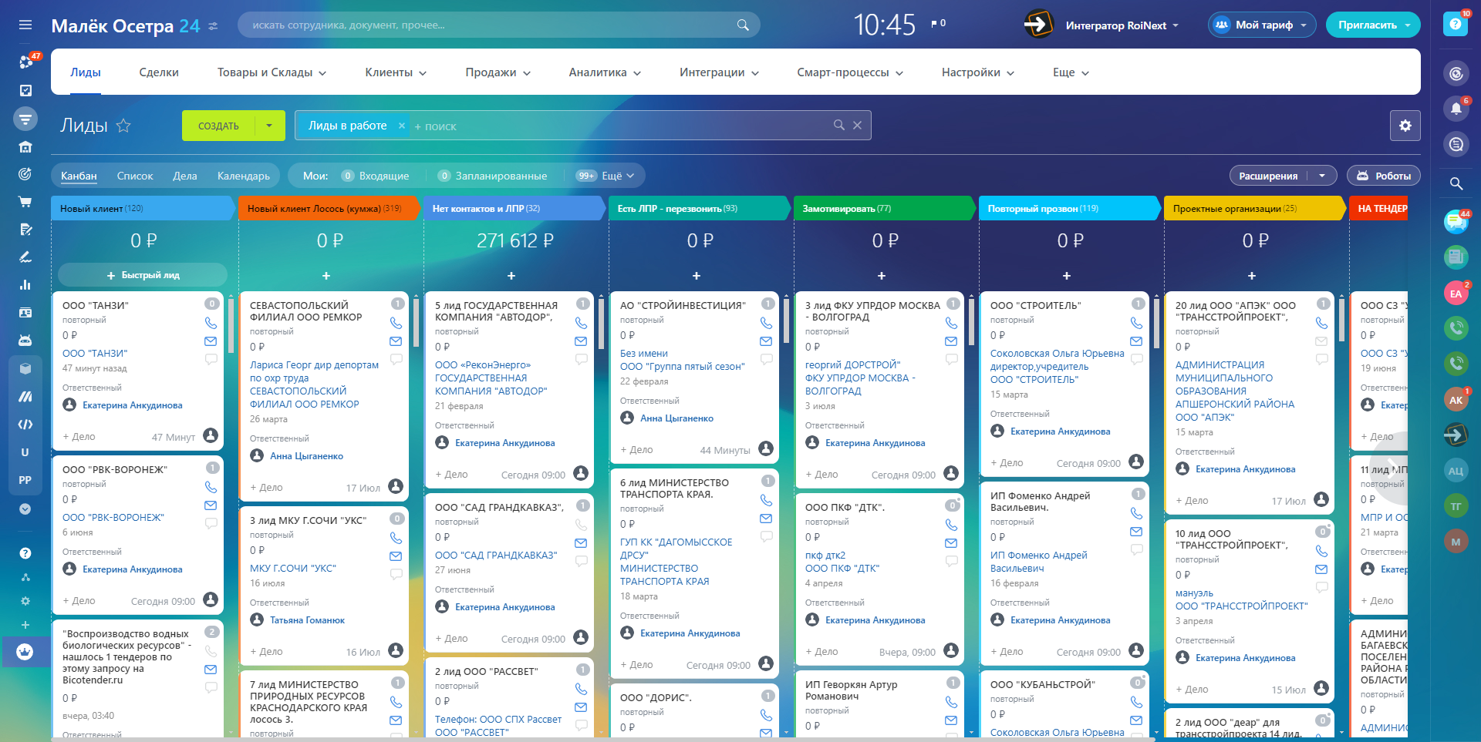Open the code brackets icon in left sidebar
This screenshot has width=1481, height=742.
click(25, 425)
